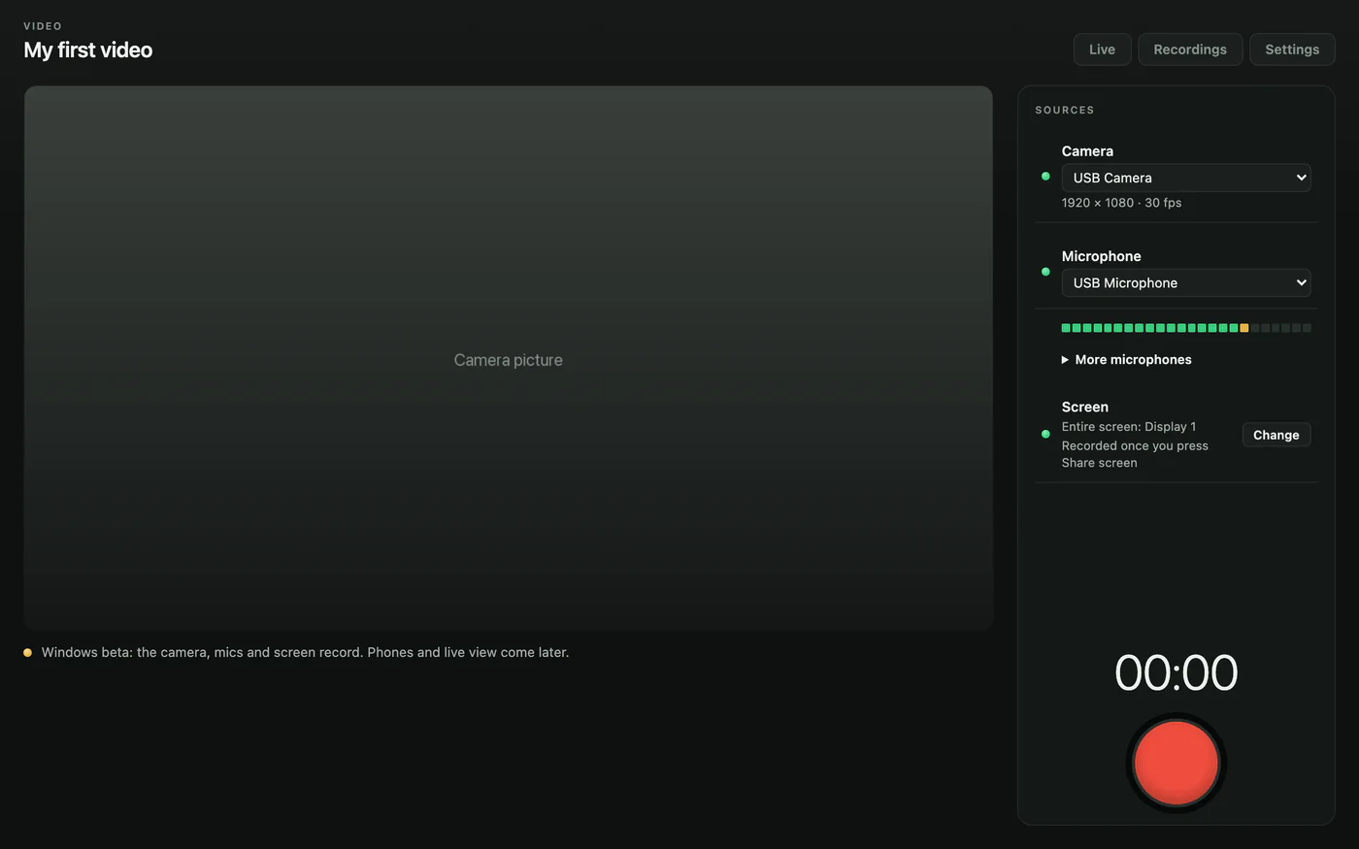Click the yellow dot by the Windows beta notice
The height and width of the screenshot is (849, 1359).
tap(28, 653)
